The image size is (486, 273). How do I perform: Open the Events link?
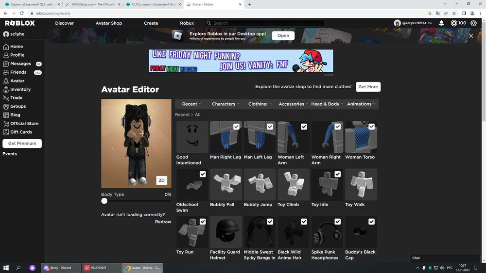[10, 154]
